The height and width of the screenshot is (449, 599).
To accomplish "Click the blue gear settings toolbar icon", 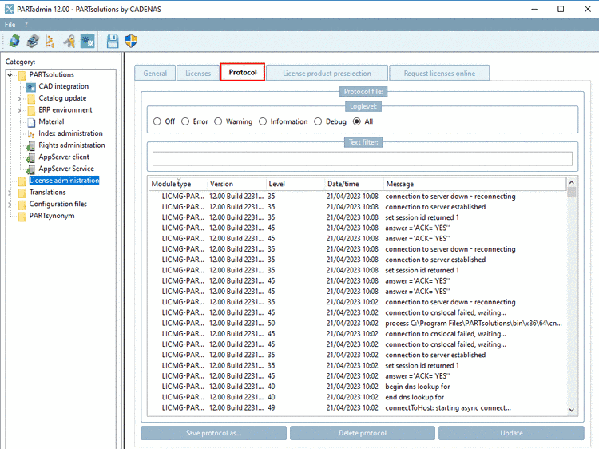I will [87, 41].
